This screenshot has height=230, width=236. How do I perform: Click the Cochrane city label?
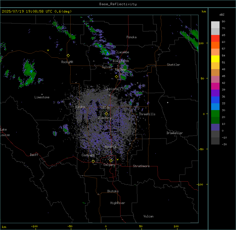coord(88,155)
